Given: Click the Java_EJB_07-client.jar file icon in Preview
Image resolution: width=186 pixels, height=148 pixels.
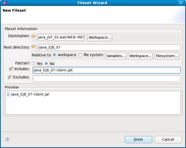Looking at the screenshot, I should (x=8, y=95).
